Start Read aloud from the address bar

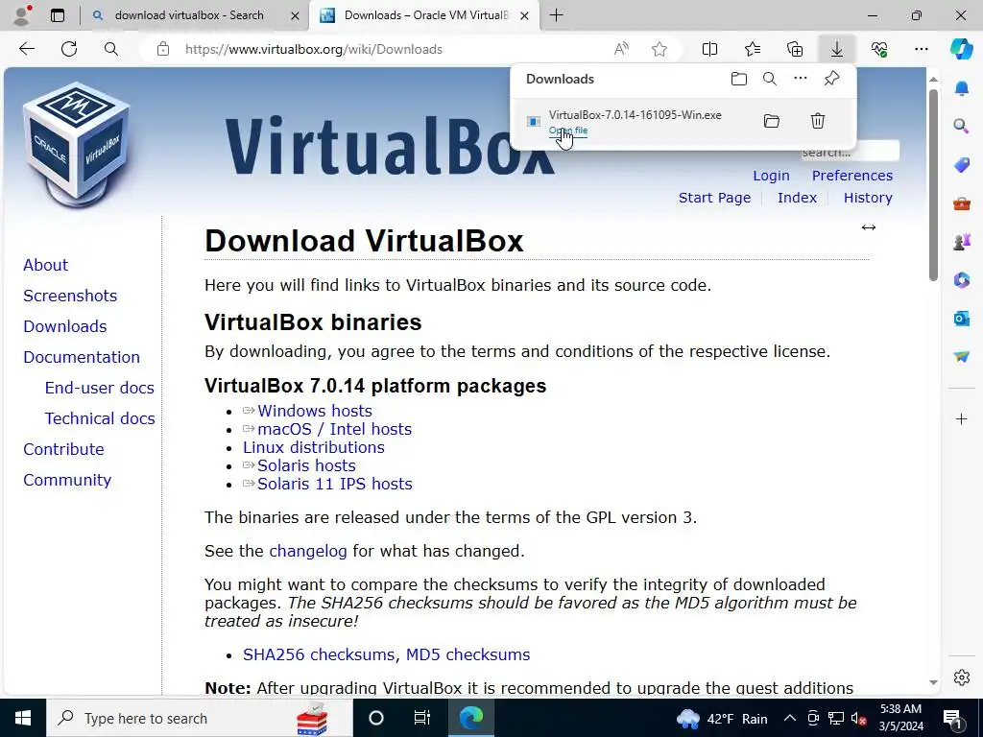[x=621, y=49]
